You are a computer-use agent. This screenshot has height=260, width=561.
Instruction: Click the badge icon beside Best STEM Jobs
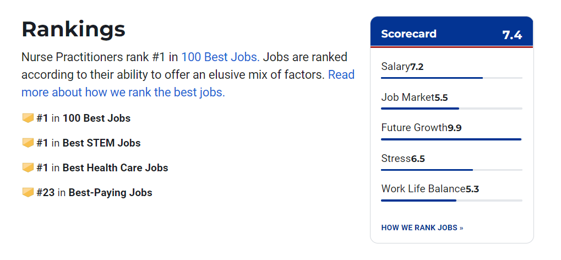28,143
